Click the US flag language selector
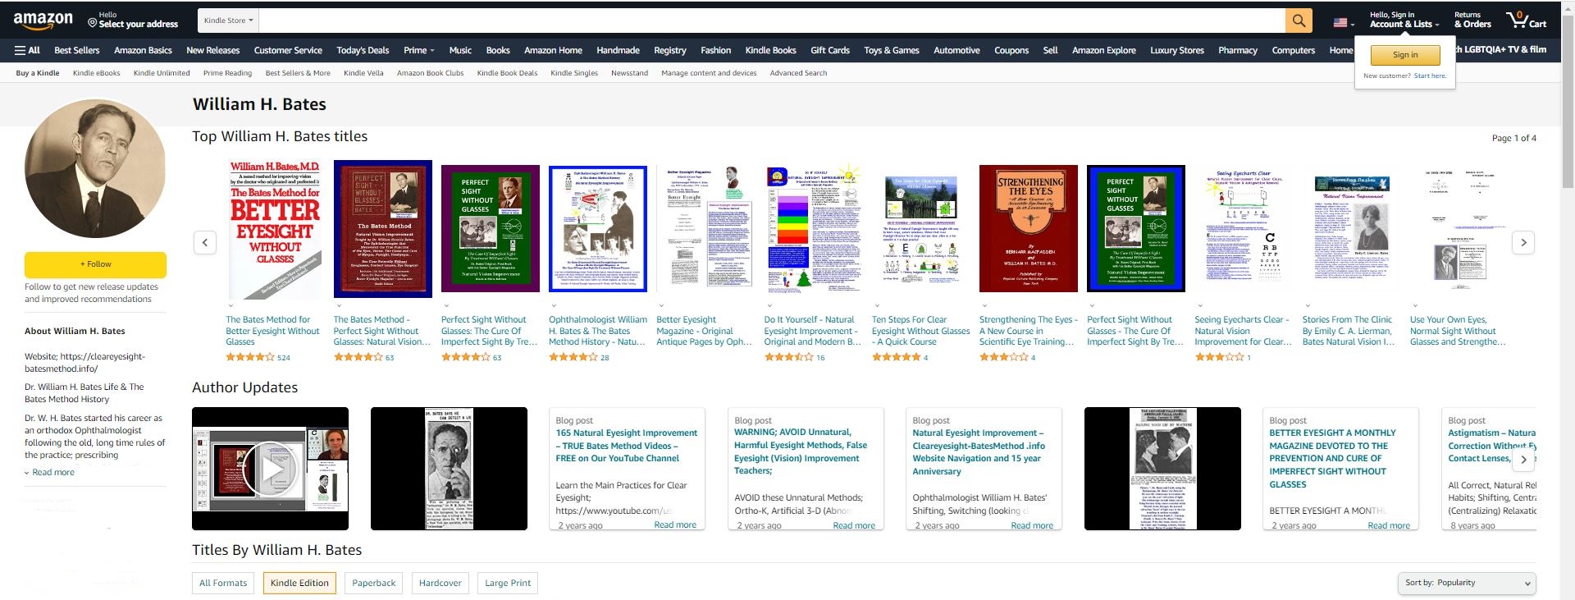This screenshot has height=600, width=1575. pos(1342,23)
